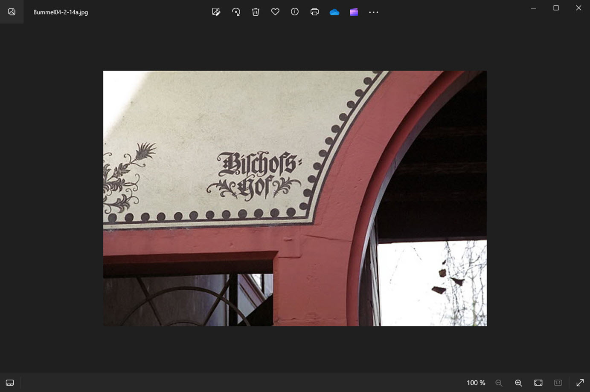Screen dimensions: 590x392
Task: Add photo to favorites with heart icon
Action: 275,12
